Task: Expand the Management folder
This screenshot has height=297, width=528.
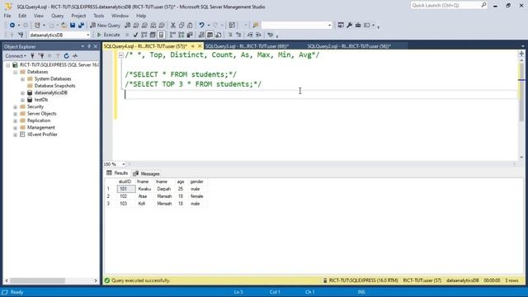Action: coord(15,128)
